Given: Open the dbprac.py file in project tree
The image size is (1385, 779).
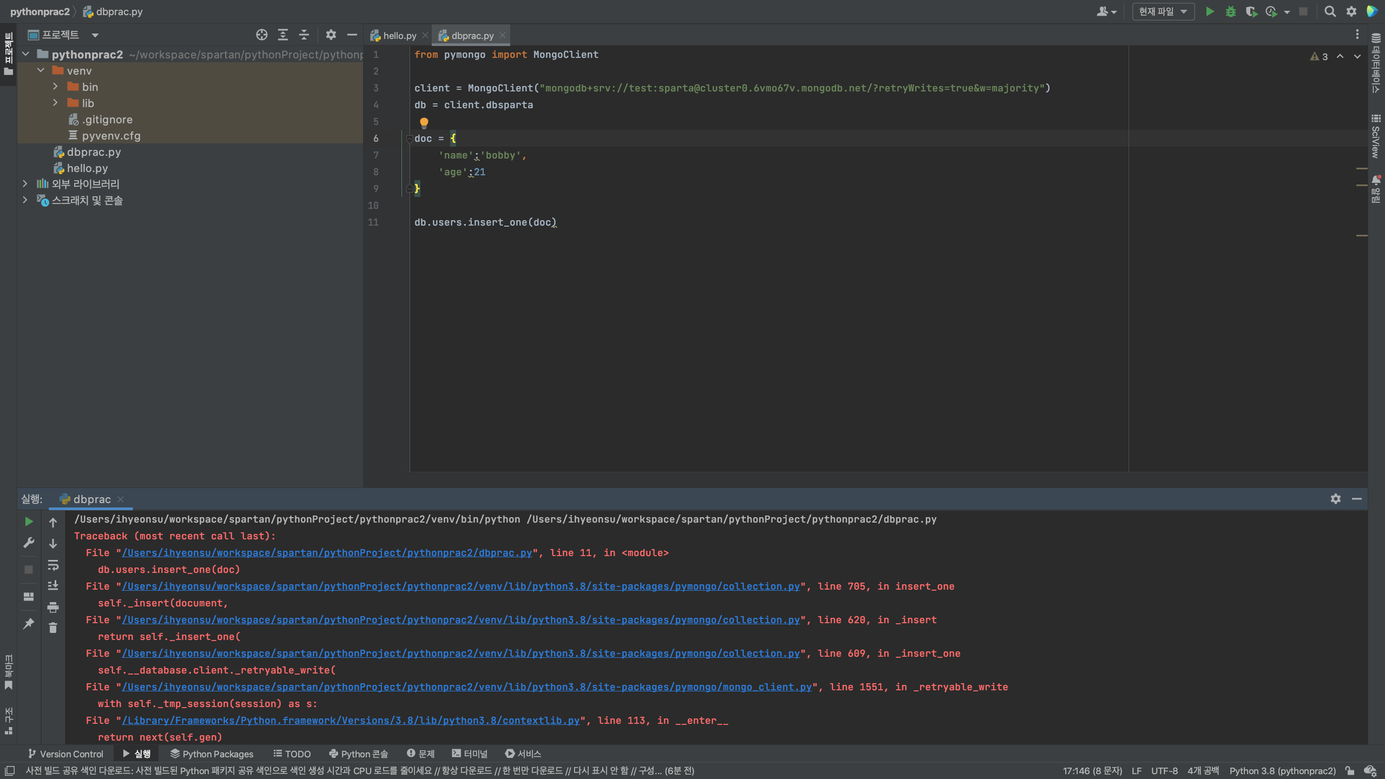Looking at the screenshot, I should pyautogui.click(x=94, y=152).
